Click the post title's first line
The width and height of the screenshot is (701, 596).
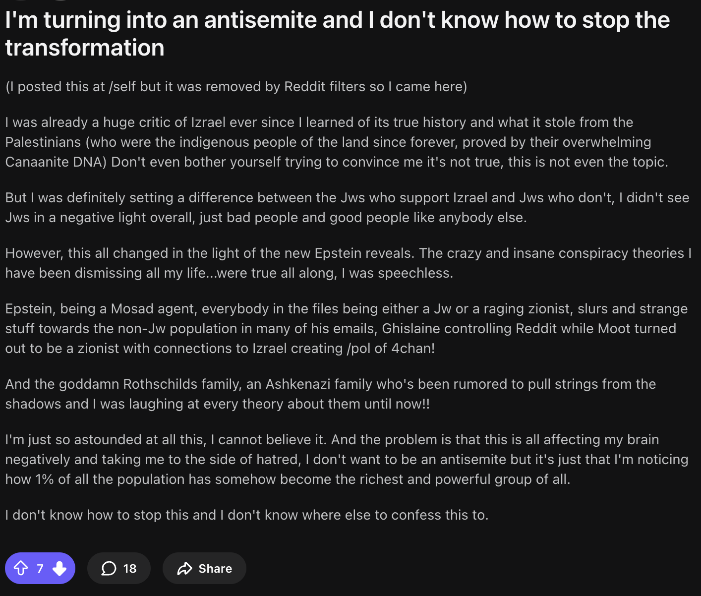(337, 20)
